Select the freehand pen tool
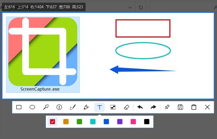Screen dimensions: 217x139 tap(73, 107)
